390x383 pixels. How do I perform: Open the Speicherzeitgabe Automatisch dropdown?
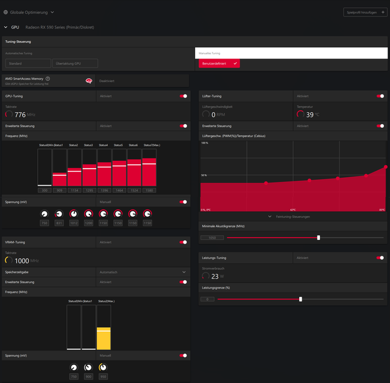143,272
